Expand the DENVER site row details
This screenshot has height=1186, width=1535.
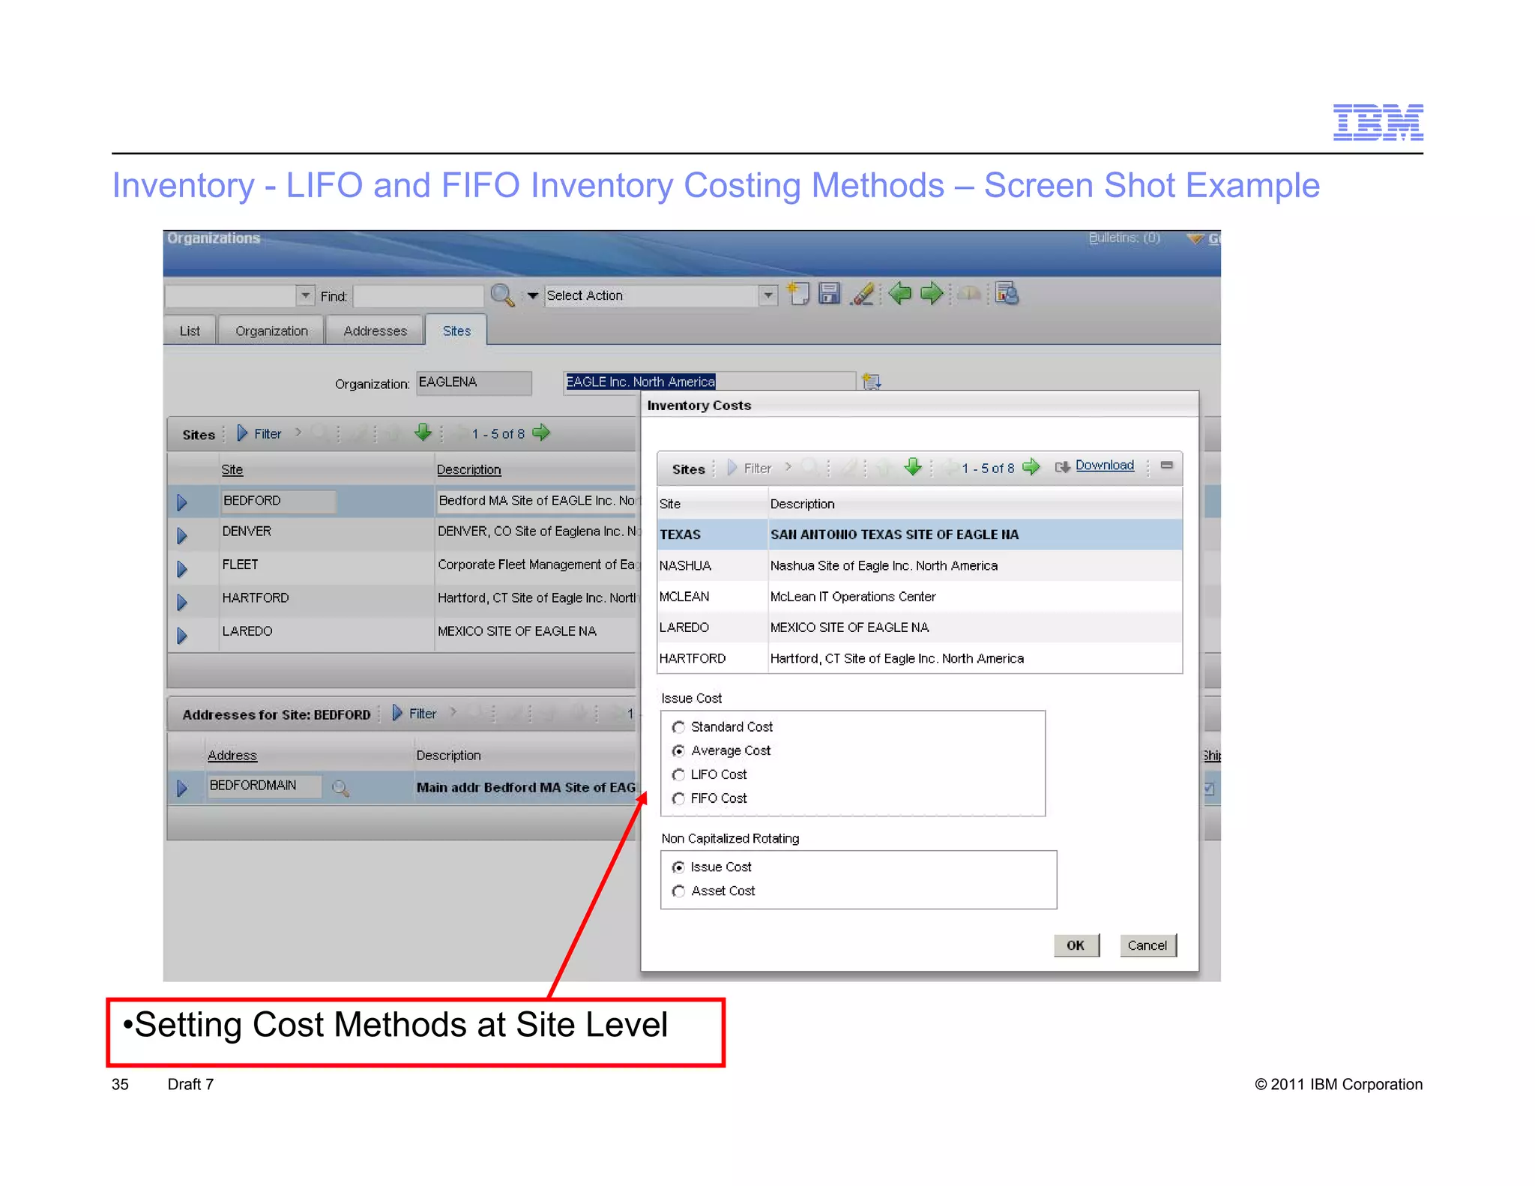tap(182, 535)
